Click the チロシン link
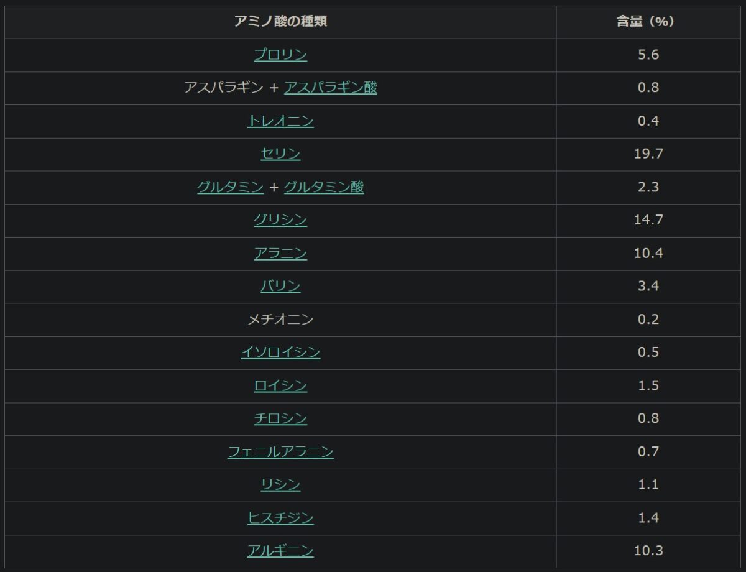The width and height of the screenshot is (746, 572). pyautogui.click(x=280, y=418)
